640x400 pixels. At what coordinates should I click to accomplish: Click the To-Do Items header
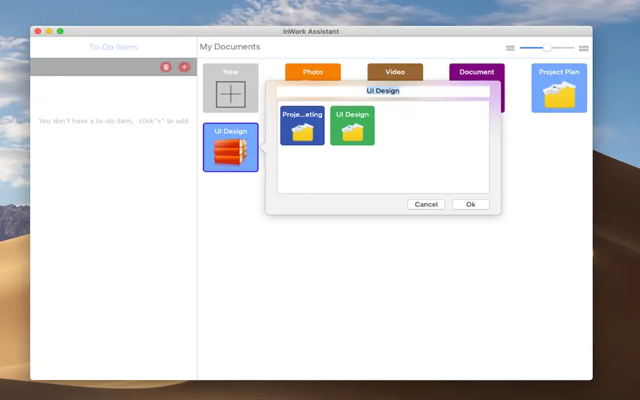tap(113, 47)
